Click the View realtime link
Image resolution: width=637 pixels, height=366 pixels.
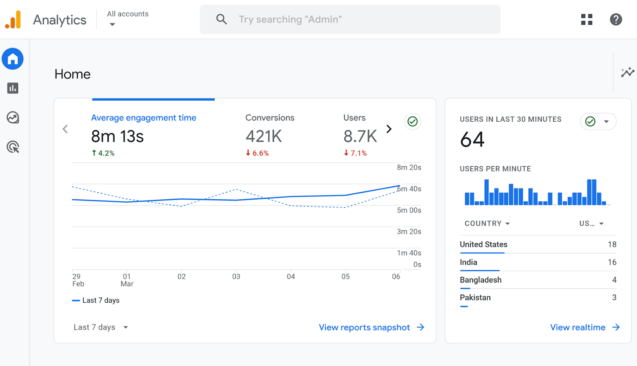tap(578, 327)
